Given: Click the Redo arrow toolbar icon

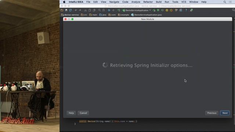Looking at the screenshot, I should point(80,10).
